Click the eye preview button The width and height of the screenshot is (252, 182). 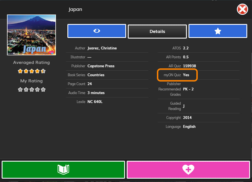96,31
